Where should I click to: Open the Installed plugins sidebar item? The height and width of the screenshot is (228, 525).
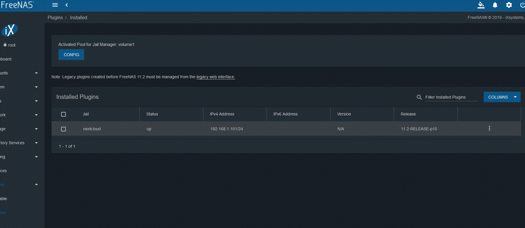pyautogui.click(x=3, y=213)
